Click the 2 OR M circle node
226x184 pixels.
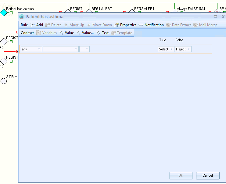[3, 81]
